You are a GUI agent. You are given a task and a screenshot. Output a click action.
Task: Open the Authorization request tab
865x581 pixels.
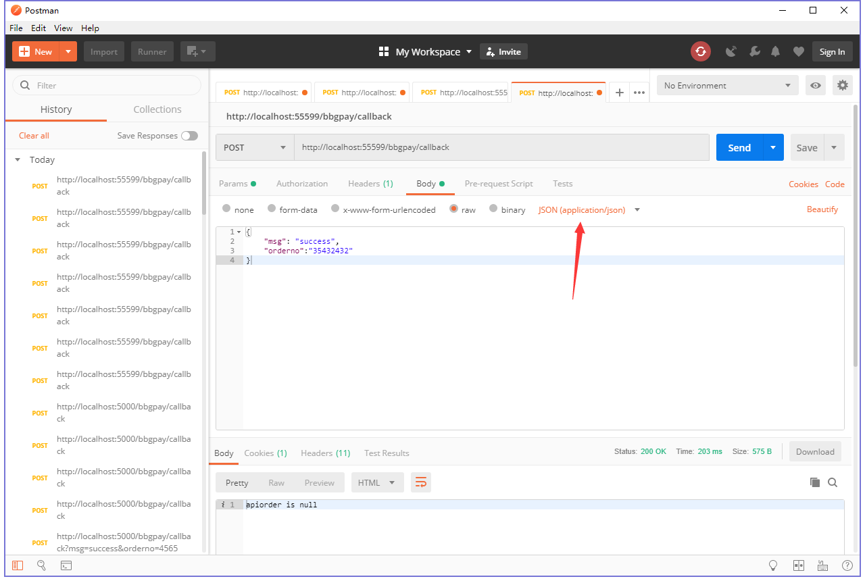[x=302, y=184]
